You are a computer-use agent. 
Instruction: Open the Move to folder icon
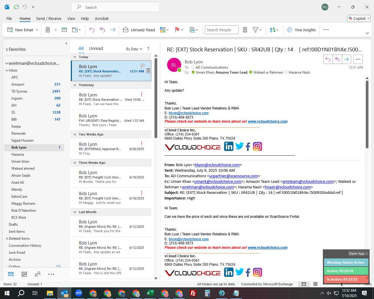[x=75, y=30]
